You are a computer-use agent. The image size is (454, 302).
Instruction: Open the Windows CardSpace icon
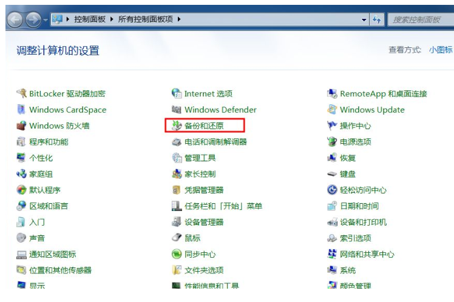(21, 110)
